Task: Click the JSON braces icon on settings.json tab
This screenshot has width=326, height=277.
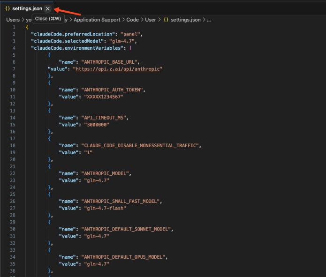Action: pos(8,8)
